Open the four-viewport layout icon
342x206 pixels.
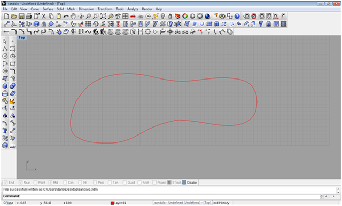point(126,17)
